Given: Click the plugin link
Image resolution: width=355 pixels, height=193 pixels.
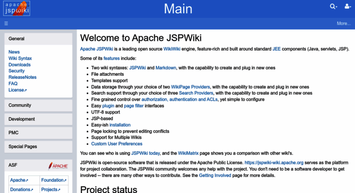Looking at the screenshot, I should 108,106.
